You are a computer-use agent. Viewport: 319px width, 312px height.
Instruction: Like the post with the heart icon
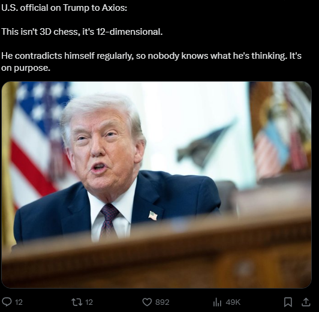click(147, 302)
